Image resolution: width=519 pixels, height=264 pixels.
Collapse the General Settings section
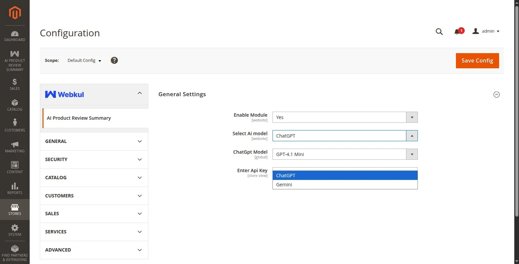[496, 95]
